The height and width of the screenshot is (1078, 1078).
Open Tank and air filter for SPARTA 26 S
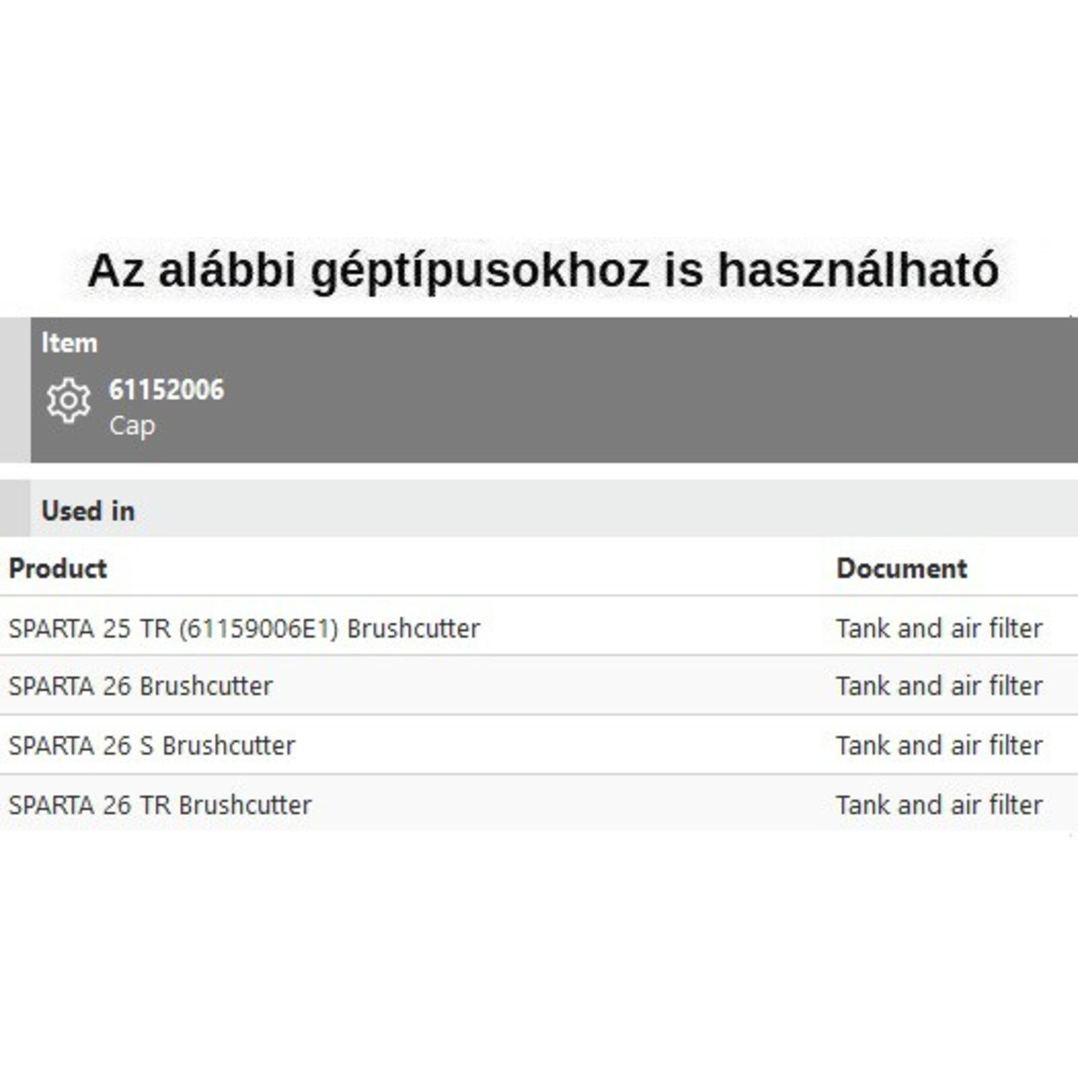[939, 745]
